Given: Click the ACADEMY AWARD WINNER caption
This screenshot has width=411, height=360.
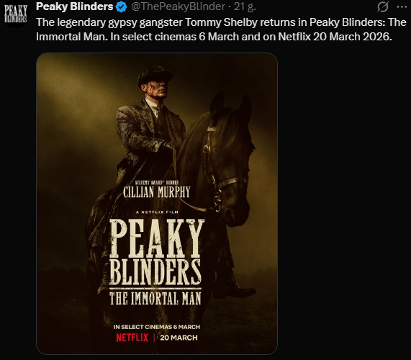Looking at the screenshot, I should click(157, 182).
